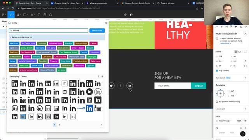Viewport: 249px width, 140px height.
Task: Set frame orientation to landscape
Action: click(x=240, y=52)
